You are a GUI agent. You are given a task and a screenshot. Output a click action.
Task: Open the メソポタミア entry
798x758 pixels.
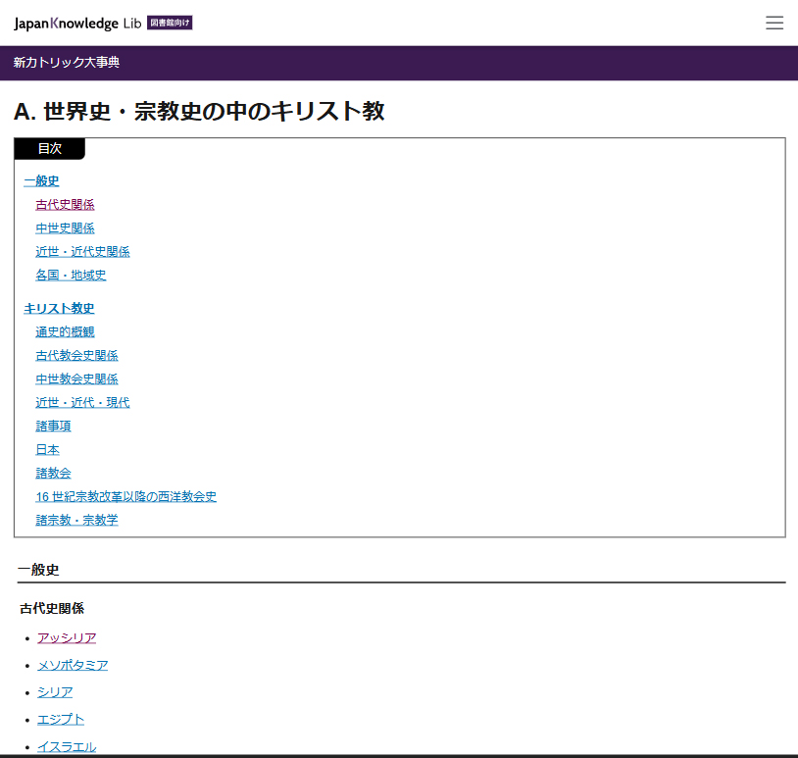pyautogui.click(x=73, y=665)
